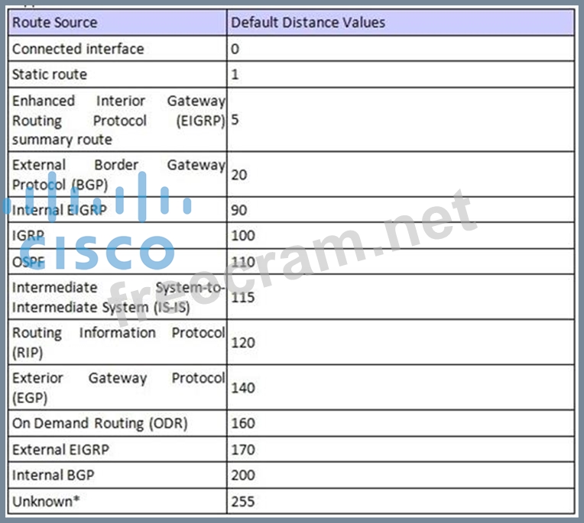Click the 'On Demand Routing (ODR)' cell
This screenshot has height=523, width=584.
point(99,423)
